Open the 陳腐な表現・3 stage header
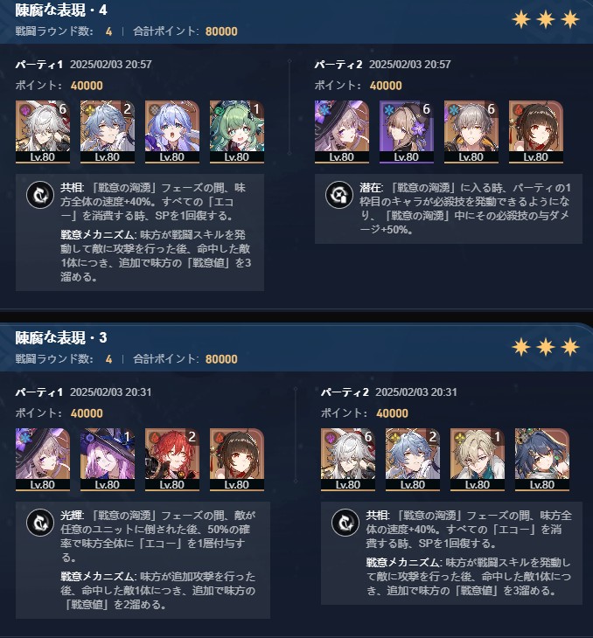The image size is (593, 638). point(61,337)
